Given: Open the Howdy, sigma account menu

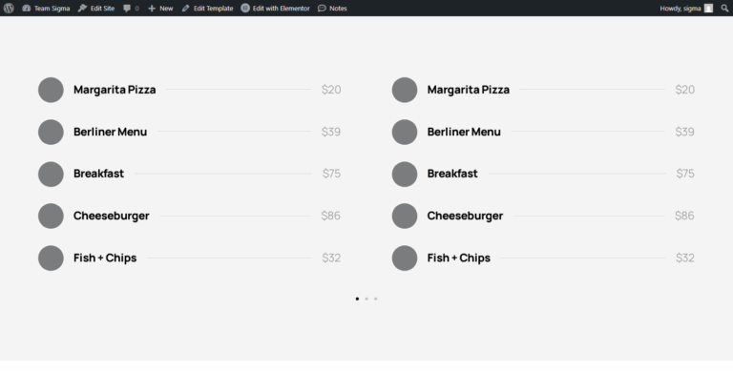Looking at the screenshot, I should (x=686, y=8).
